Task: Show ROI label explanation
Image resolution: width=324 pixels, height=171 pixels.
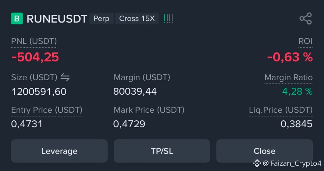Action: 306,41
